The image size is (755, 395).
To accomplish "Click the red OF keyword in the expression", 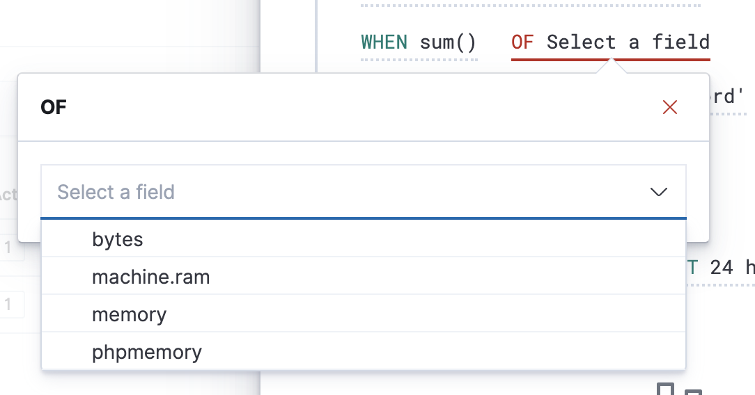I will (x=522, y=42).
